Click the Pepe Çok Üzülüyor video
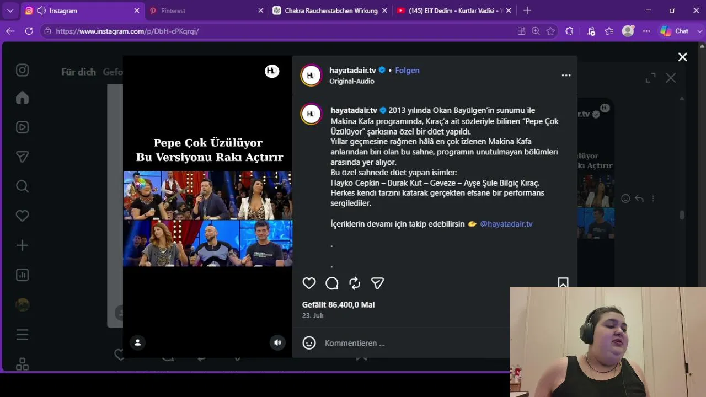This screenshot has height=397, width=706. pyautogui.click(x=207, y=206)
